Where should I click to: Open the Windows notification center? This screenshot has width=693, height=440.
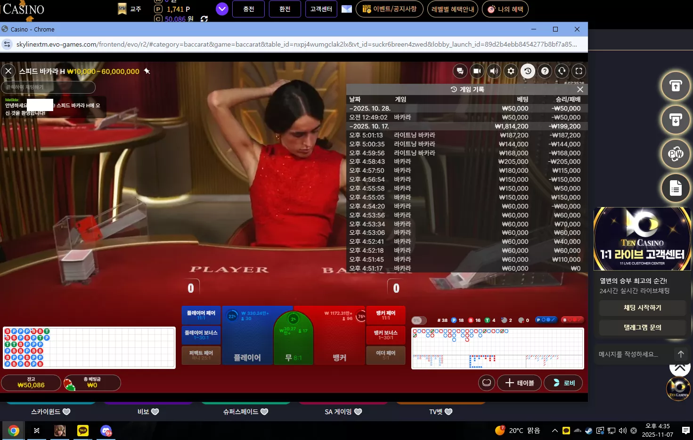[x=685, y=431]
